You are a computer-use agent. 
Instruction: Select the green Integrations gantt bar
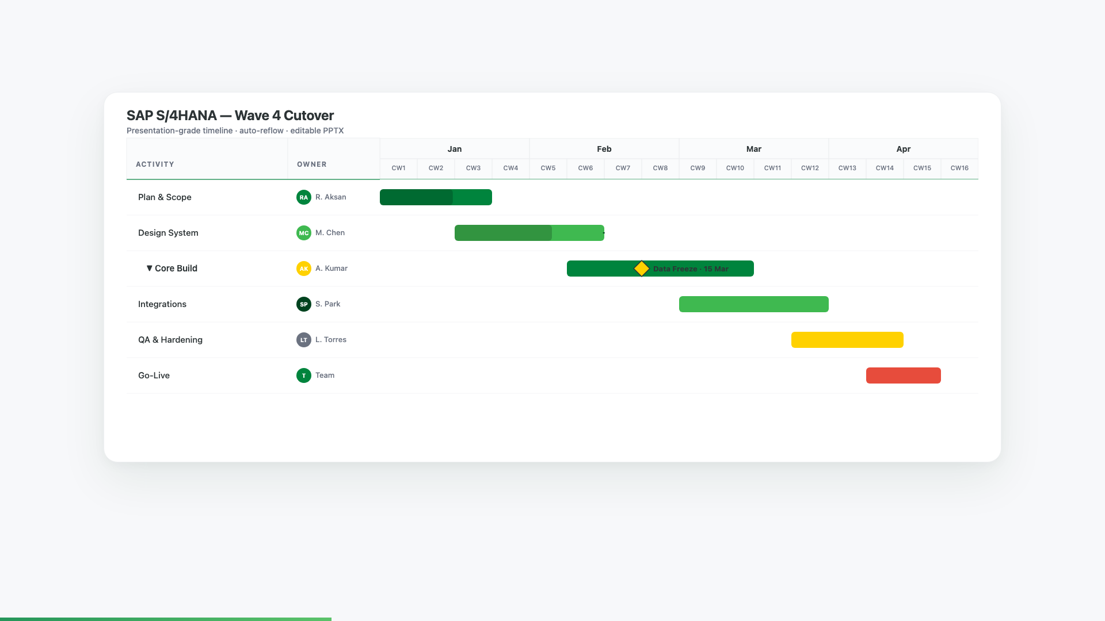[754, 304]
